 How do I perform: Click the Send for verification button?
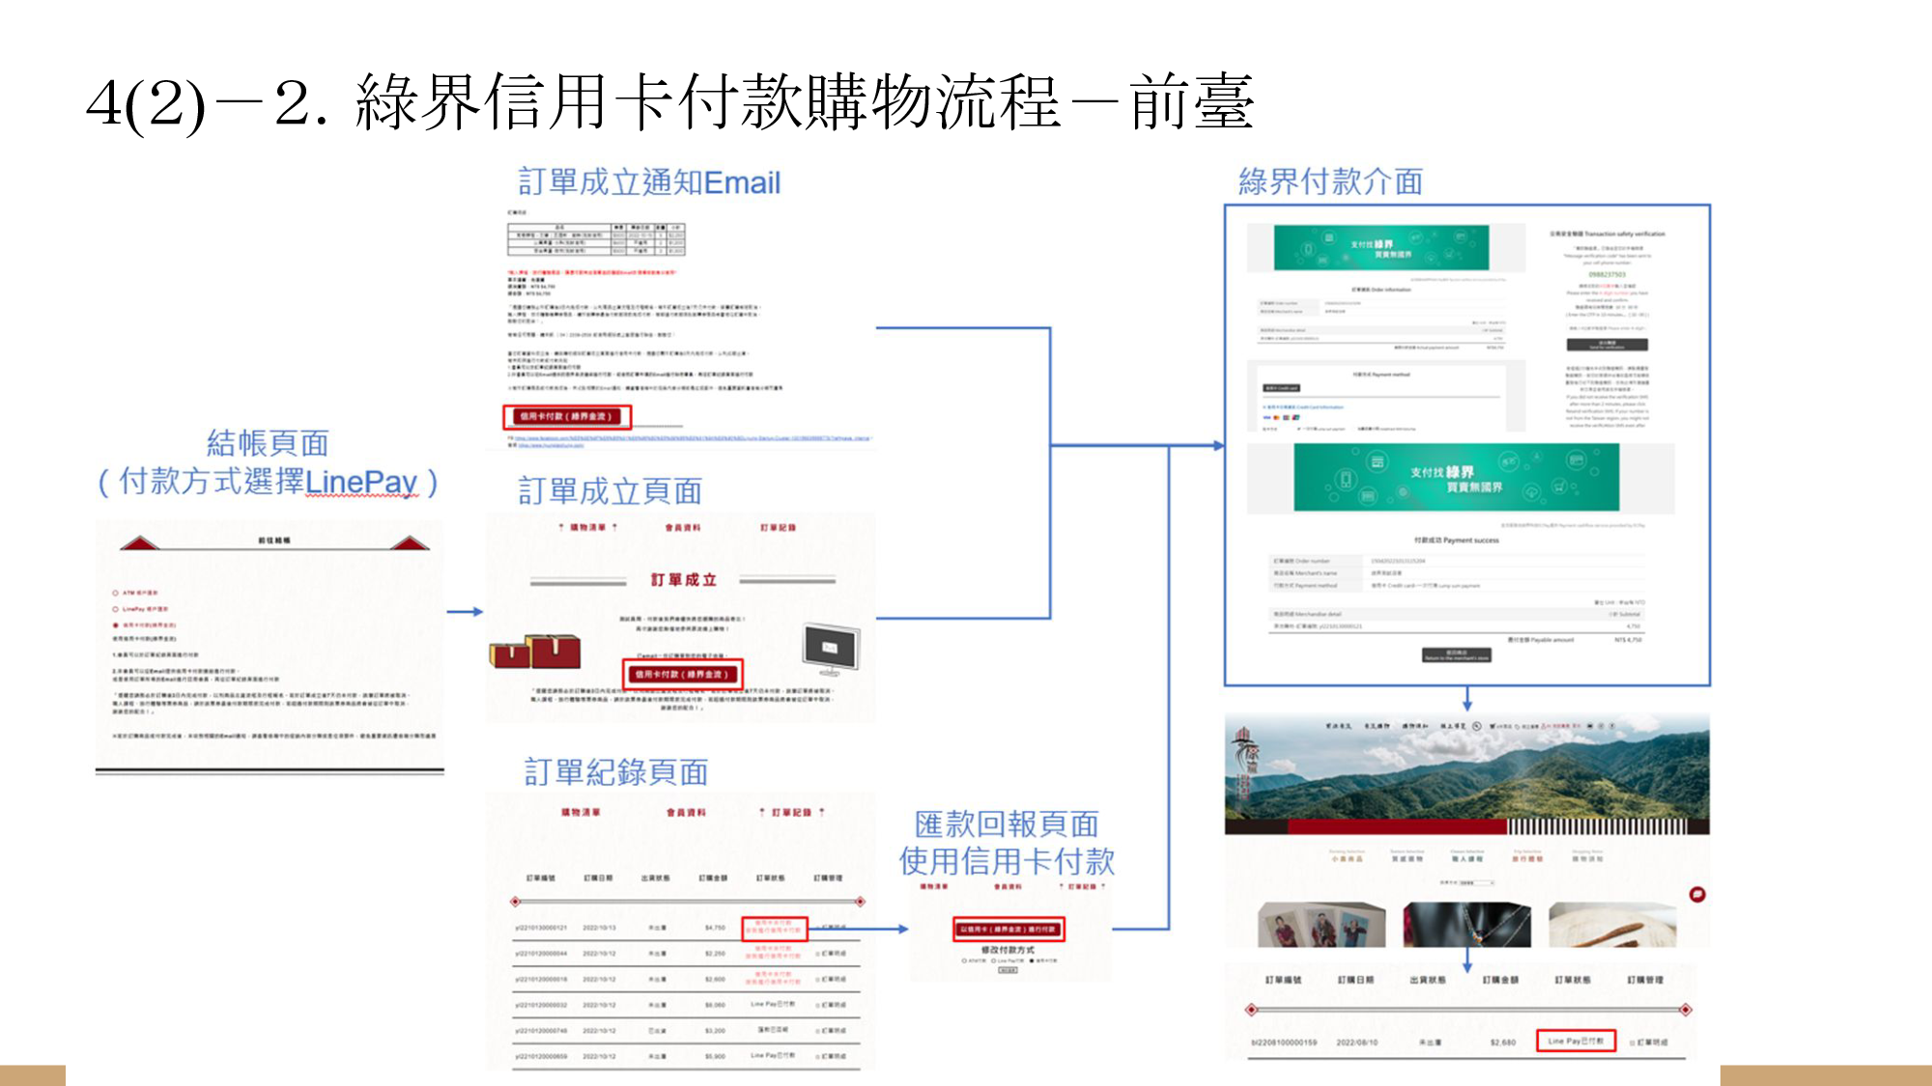pyautogui.click(x=1607, y=345)
